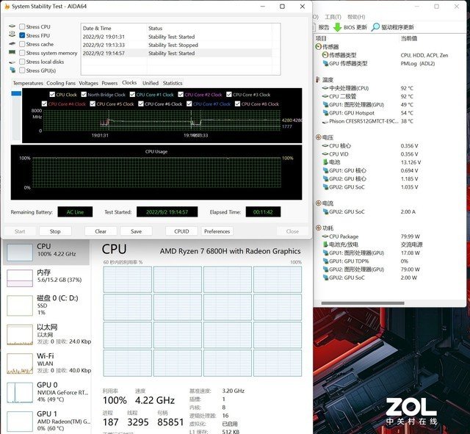The height and width of the screenshot is (434, 470).
Task: Select the CPU 二极管 row icon
Action: [x=325, y=96]
